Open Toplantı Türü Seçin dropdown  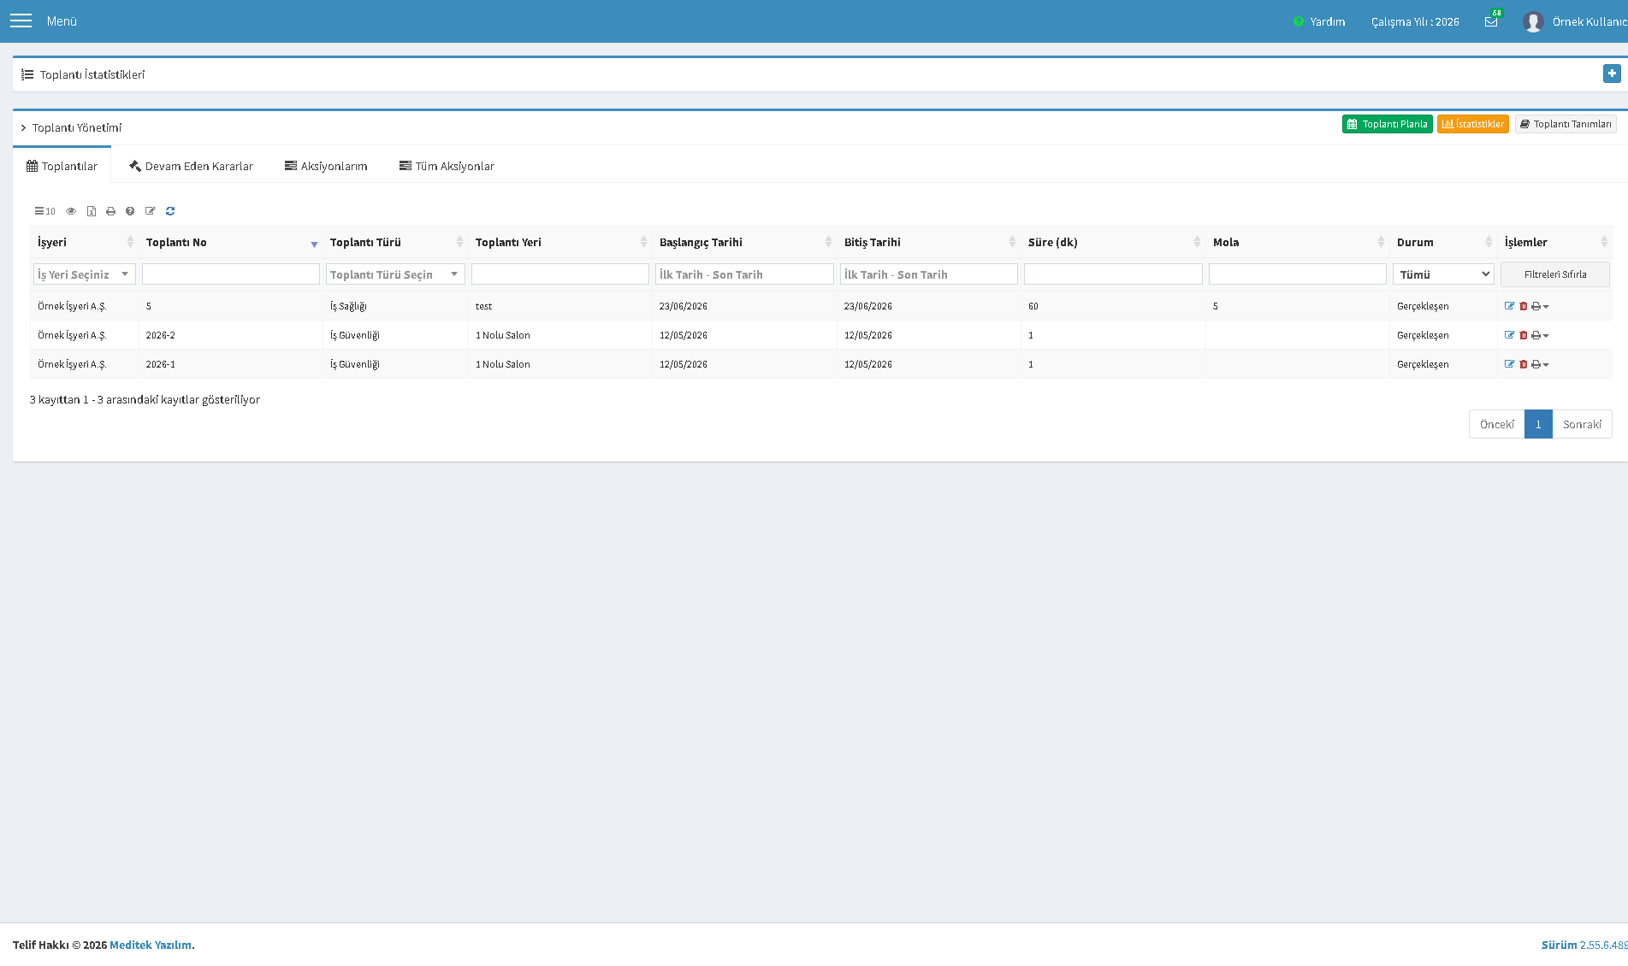pos(395,274)
